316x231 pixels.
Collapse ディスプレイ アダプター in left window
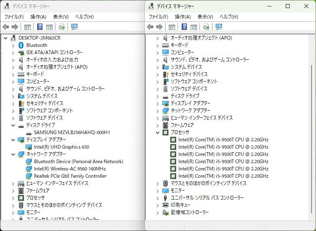[13, 140]
